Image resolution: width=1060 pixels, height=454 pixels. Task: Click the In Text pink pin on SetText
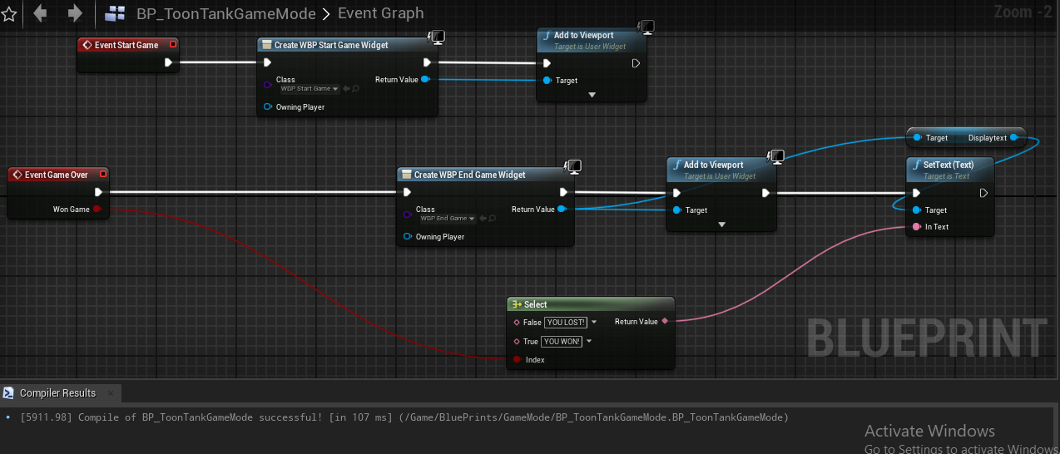(916, 226)
